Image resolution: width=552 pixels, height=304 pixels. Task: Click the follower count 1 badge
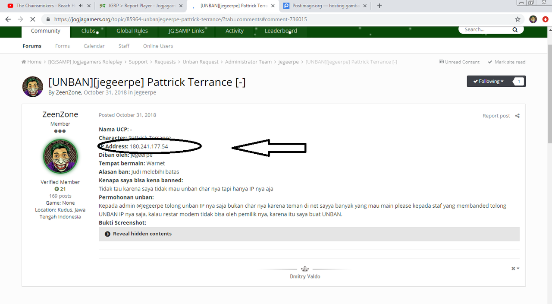[518, 81]
